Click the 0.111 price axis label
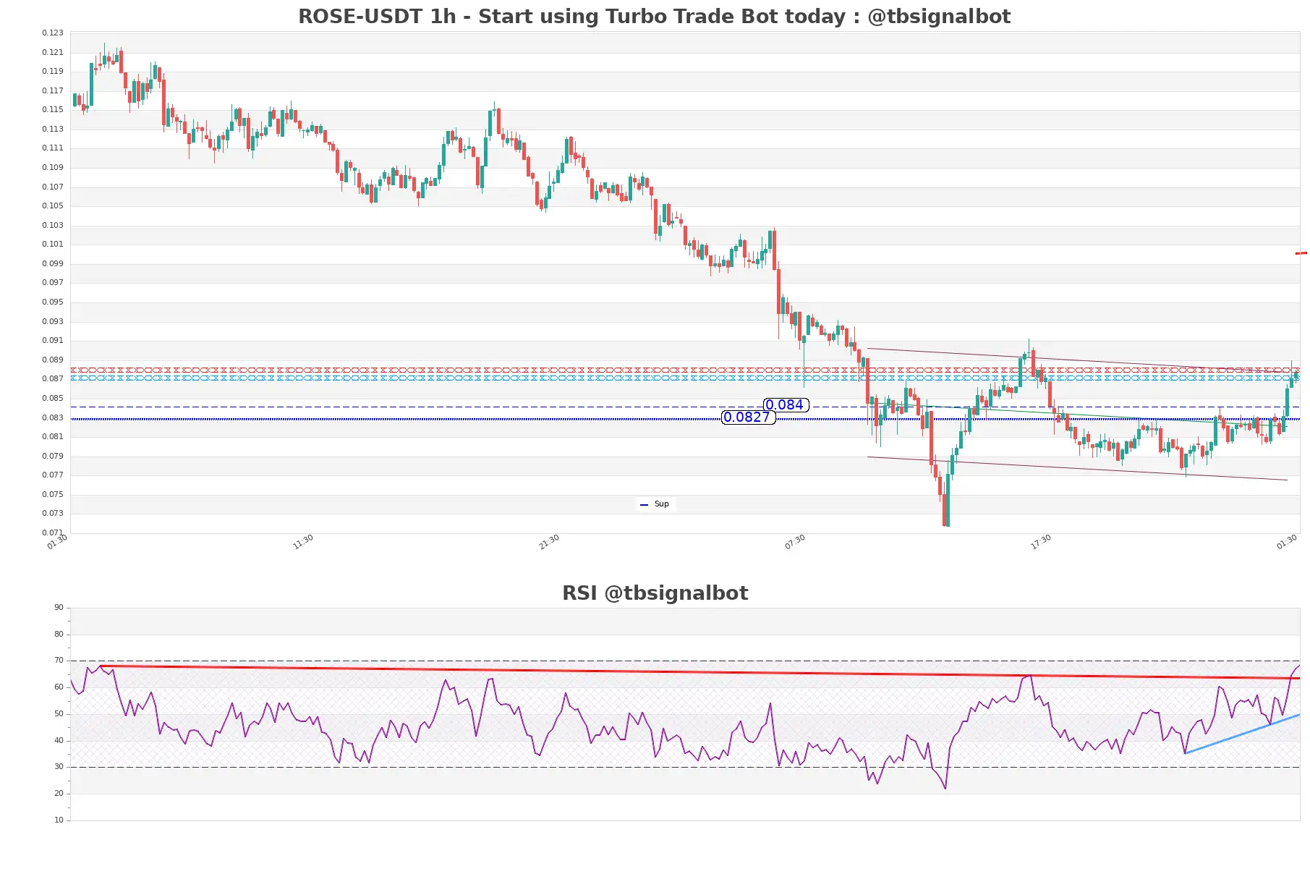 (x=52, y=148)
